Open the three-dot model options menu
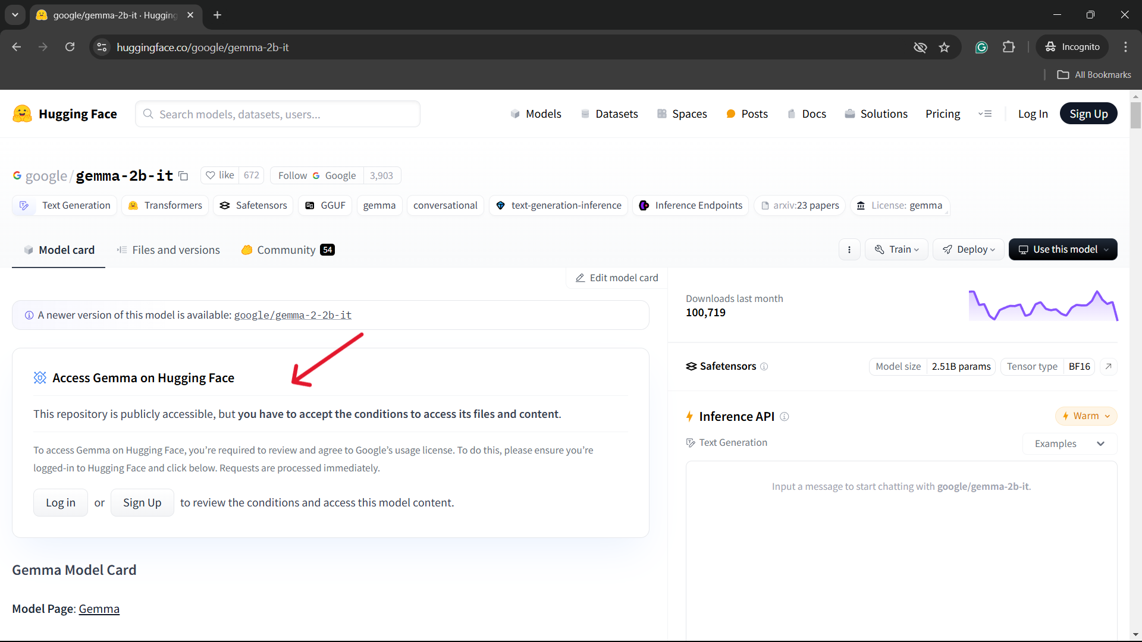Image resolution: width=1142 pixels, height=642 pixels. tap(849, 250)
